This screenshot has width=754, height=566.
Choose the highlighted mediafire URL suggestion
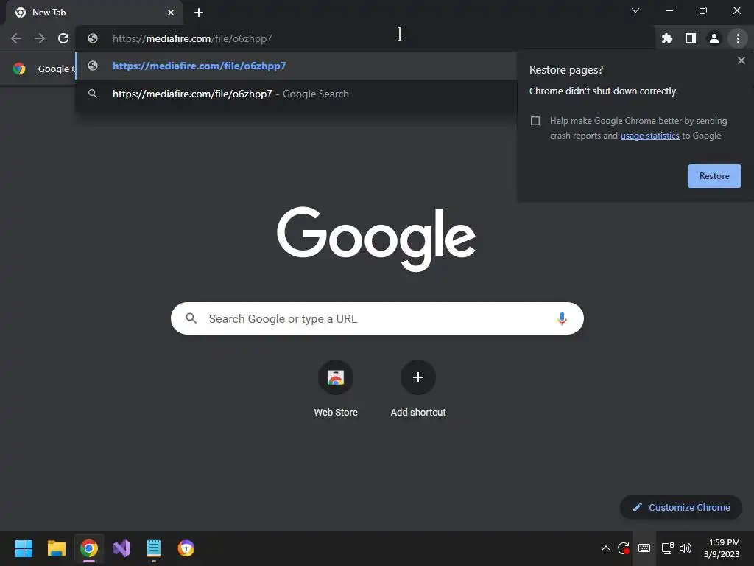click(x=296, y=66)
